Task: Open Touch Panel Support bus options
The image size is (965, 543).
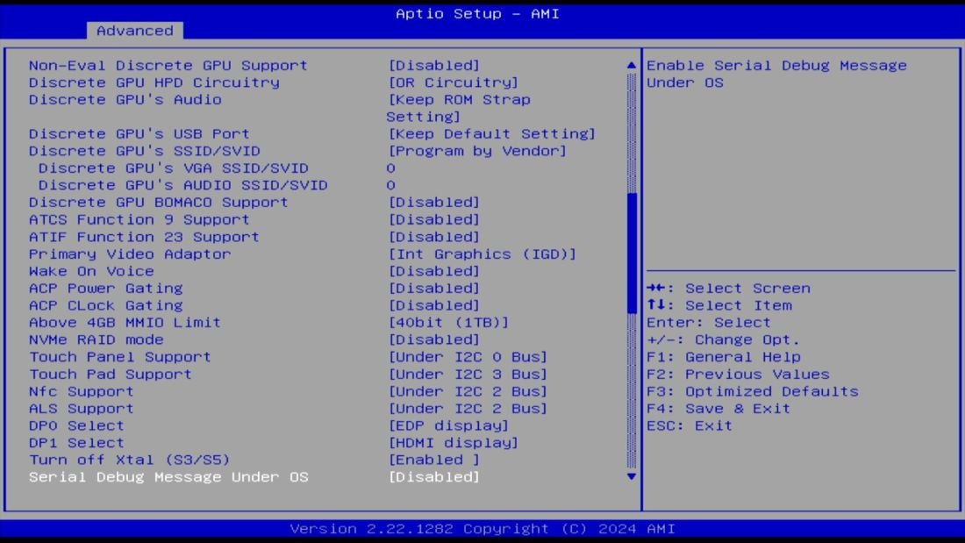Action: (x=468, y=357)
